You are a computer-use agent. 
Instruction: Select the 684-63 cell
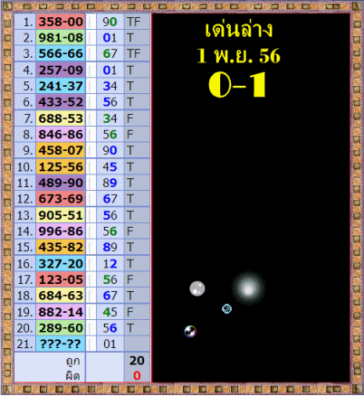tap(61, 296)
